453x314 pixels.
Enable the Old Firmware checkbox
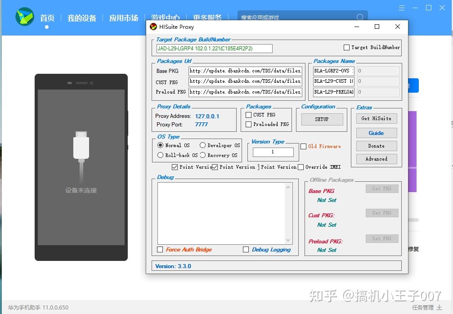304,146
